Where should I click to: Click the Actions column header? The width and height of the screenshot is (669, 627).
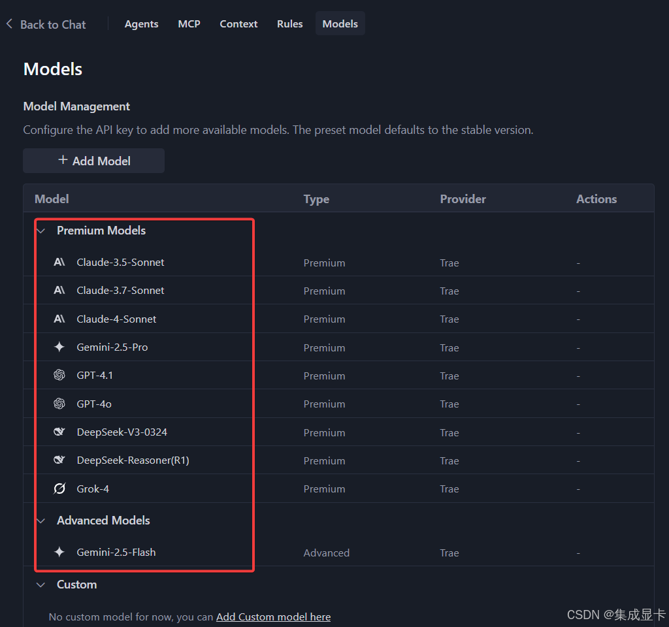[596, 199]
